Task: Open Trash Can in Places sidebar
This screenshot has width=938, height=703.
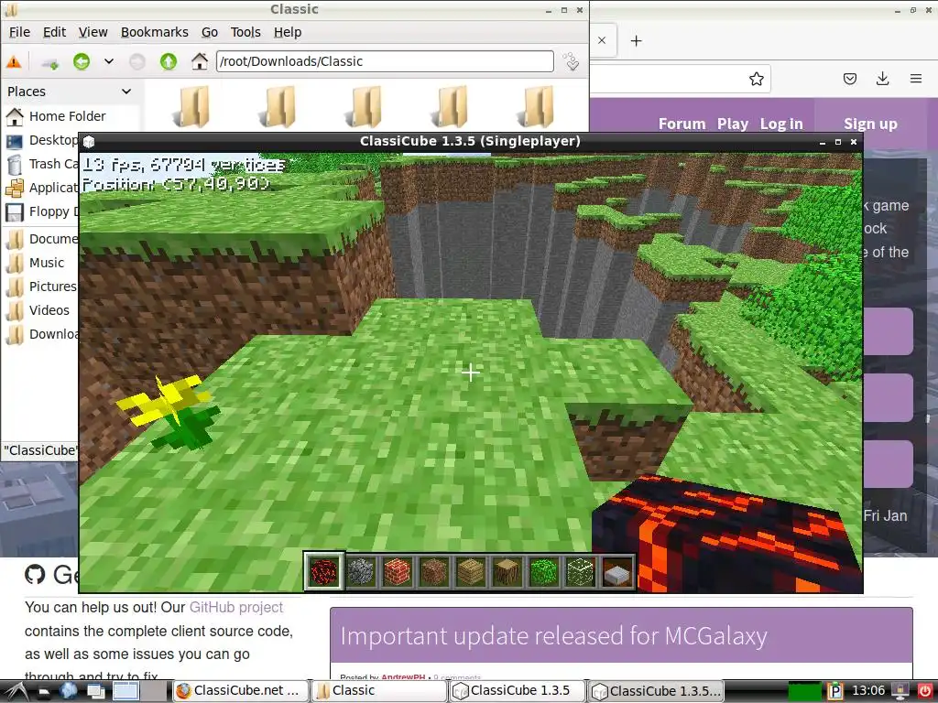Action: point(42,164)
